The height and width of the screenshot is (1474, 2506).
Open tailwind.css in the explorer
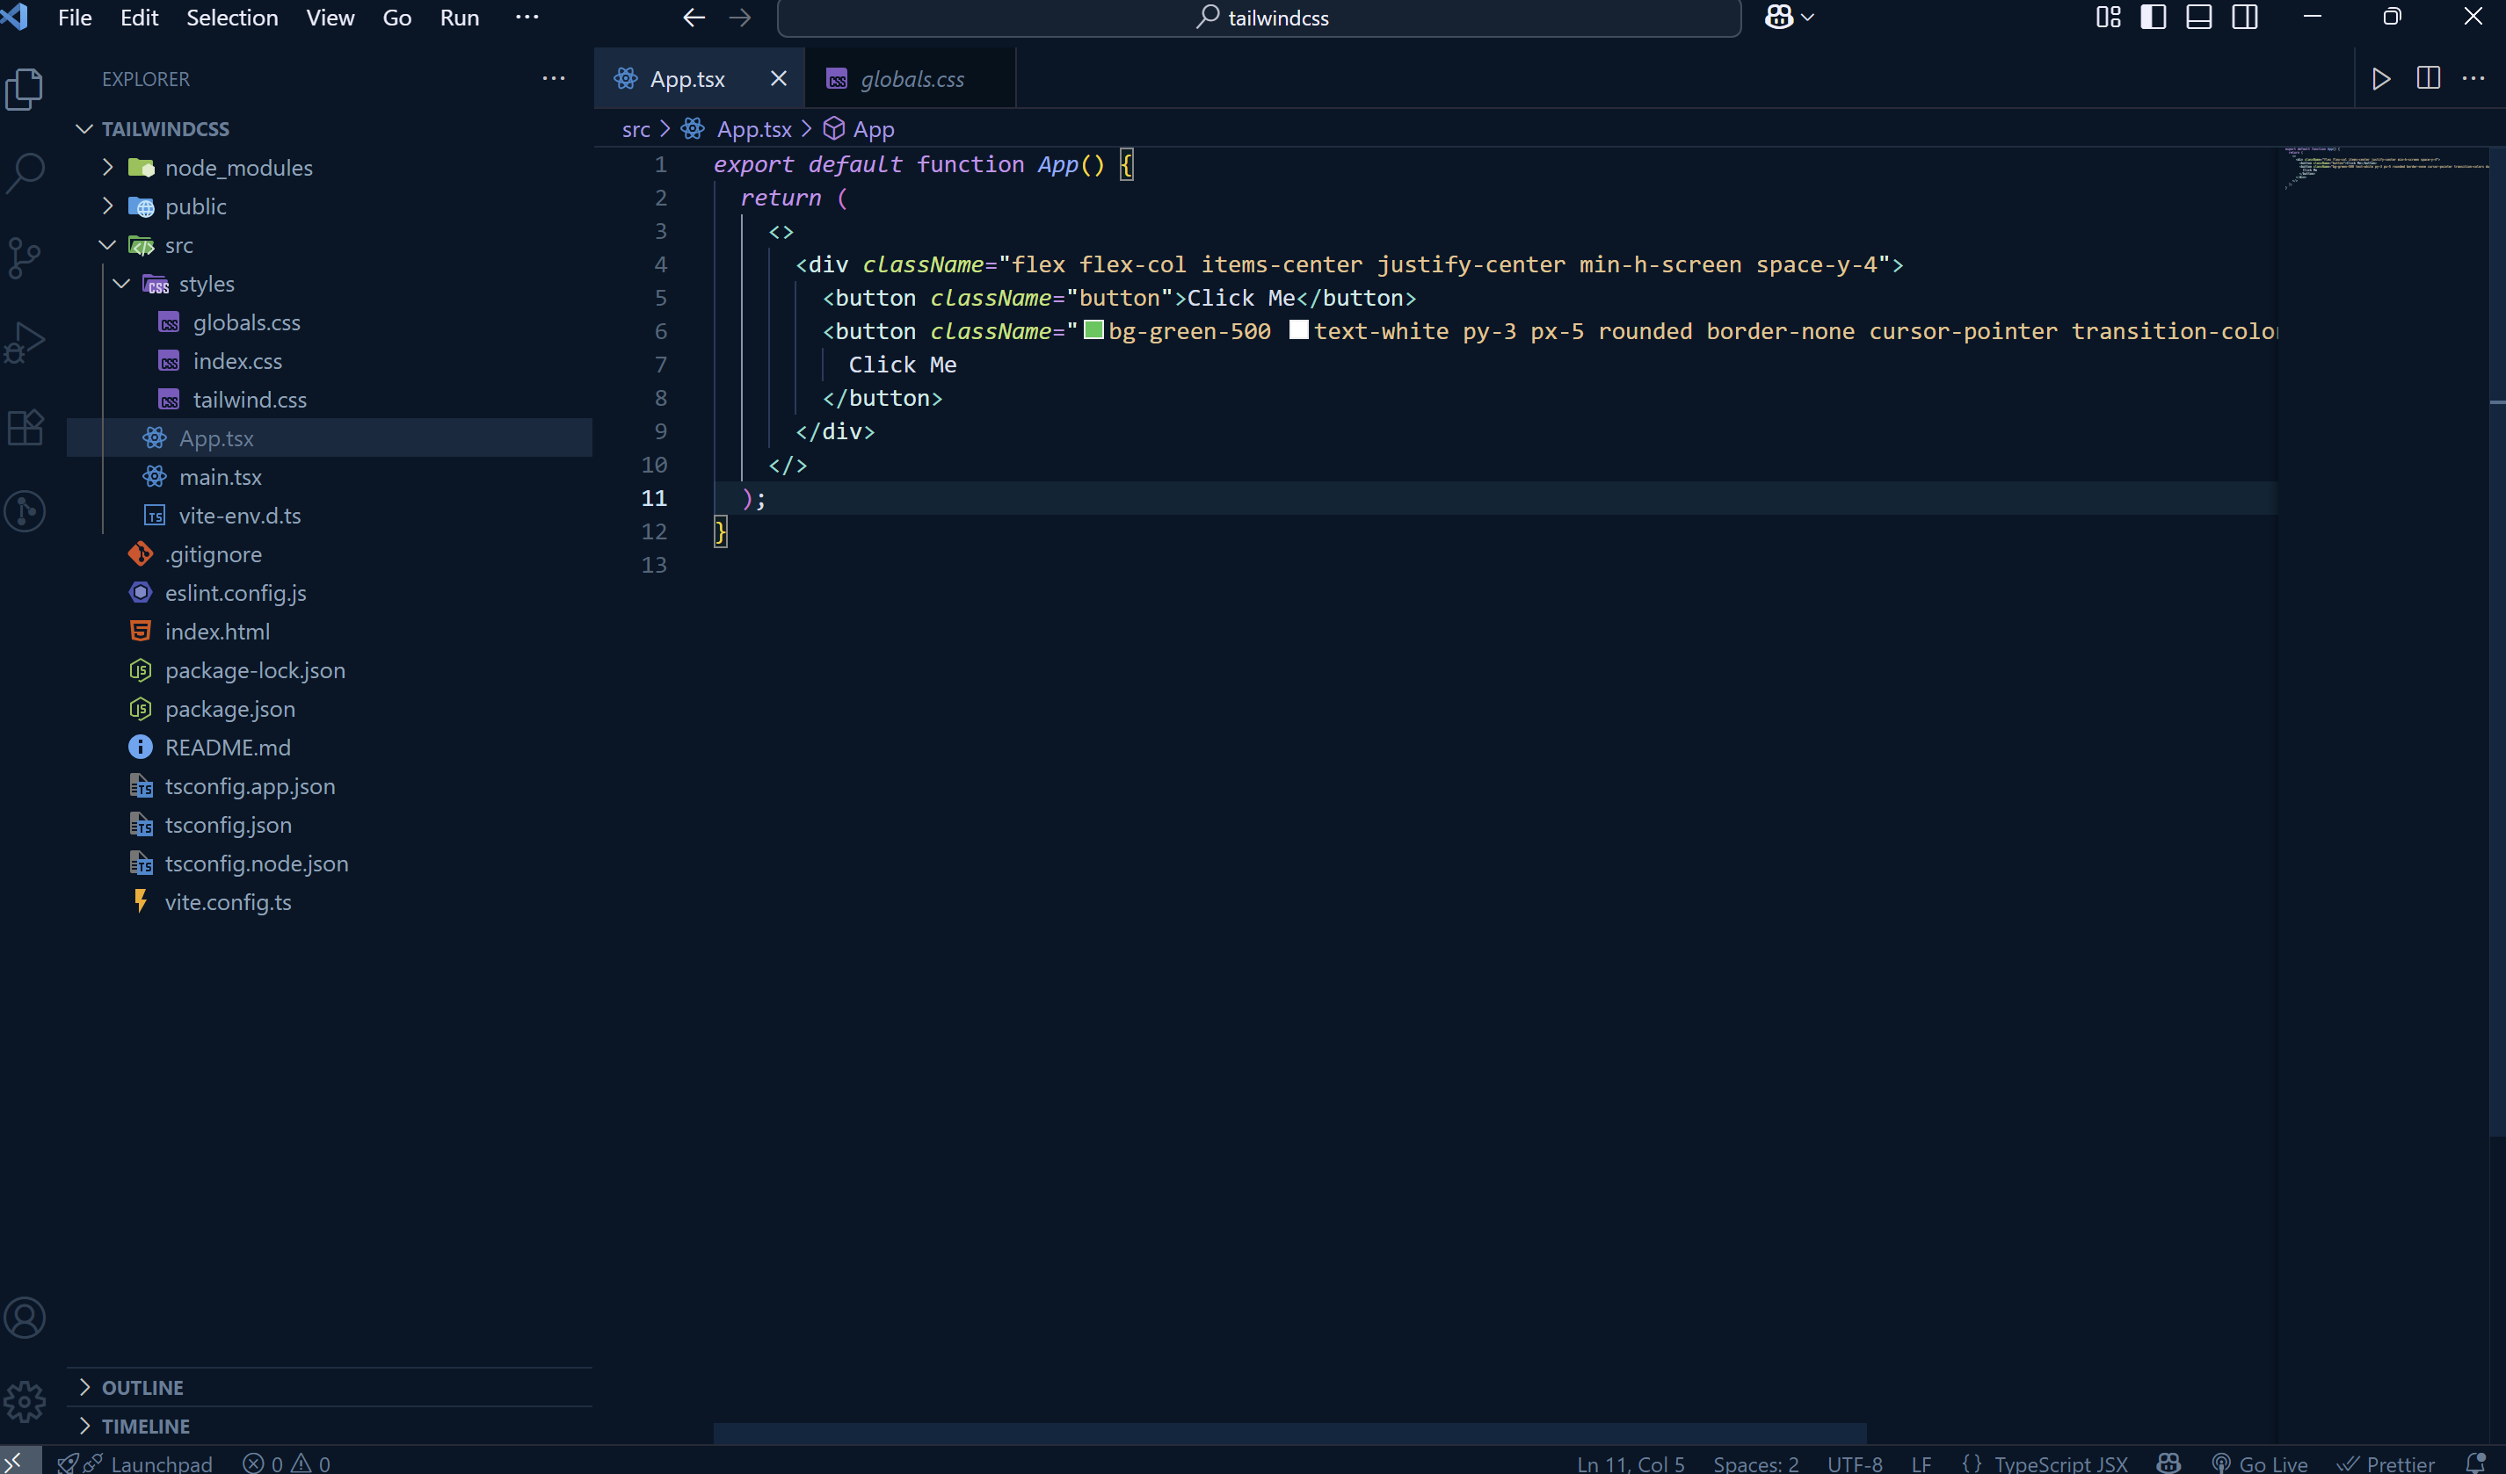coord(329,400)
